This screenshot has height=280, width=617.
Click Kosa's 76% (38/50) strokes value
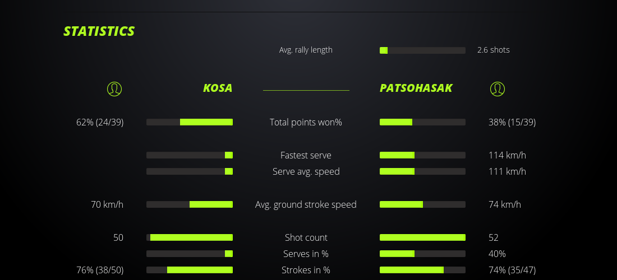coord(100,270)
